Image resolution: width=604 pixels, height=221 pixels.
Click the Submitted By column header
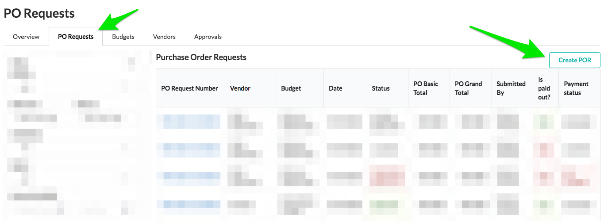[511, 88]
